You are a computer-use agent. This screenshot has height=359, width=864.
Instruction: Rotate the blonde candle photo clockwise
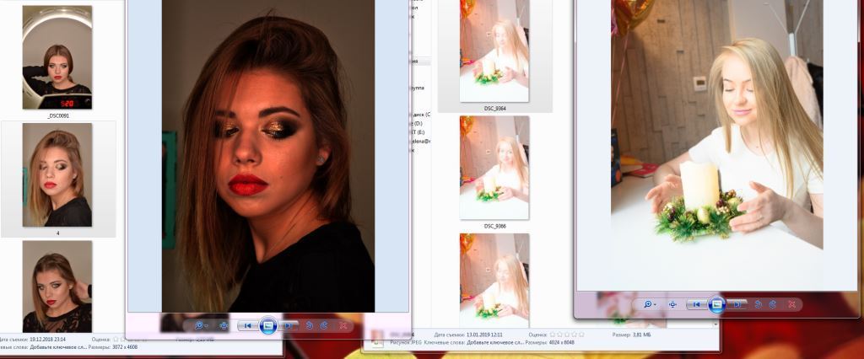772,304
